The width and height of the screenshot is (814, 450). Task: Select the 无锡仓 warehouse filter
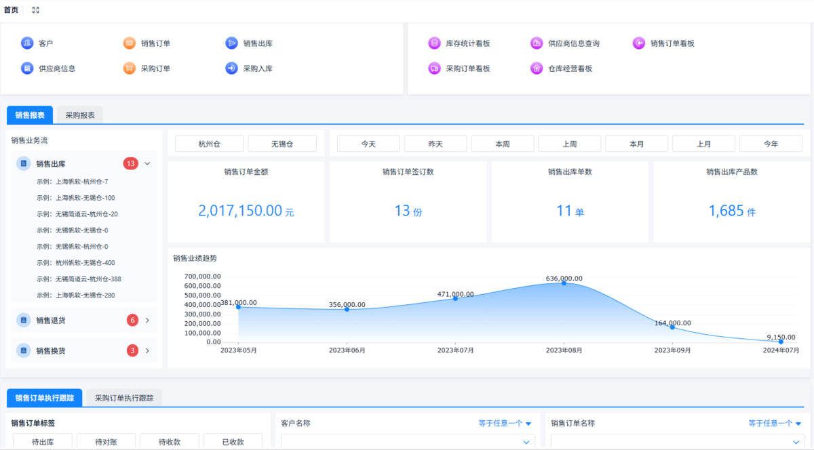coord(282,144)
